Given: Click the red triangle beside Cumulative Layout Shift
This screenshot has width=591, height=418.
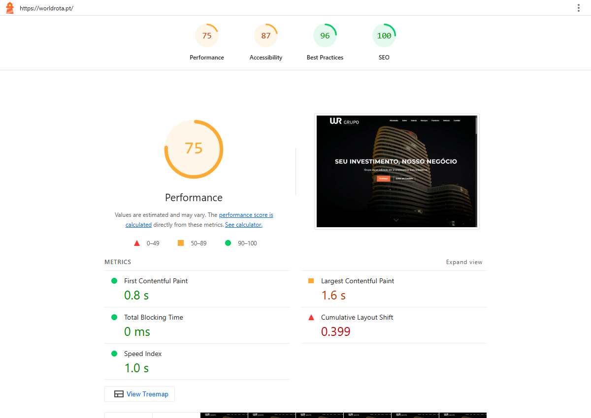Looking at the screenshot, I should point(311,317).
